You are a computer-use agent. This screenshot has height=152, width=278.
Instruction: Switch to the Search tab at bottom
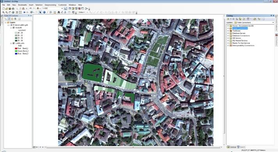click(x=241, y=147)
